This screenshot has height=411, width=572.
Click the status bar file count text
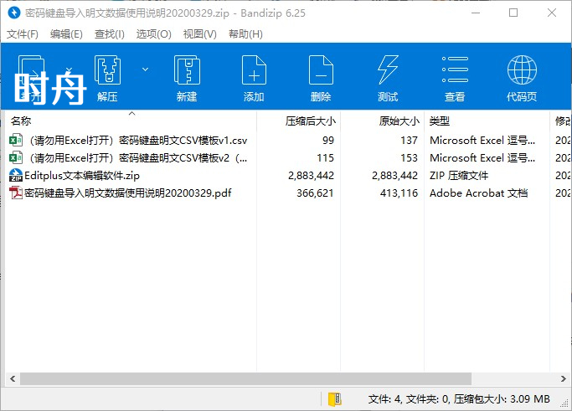(459, 399)
